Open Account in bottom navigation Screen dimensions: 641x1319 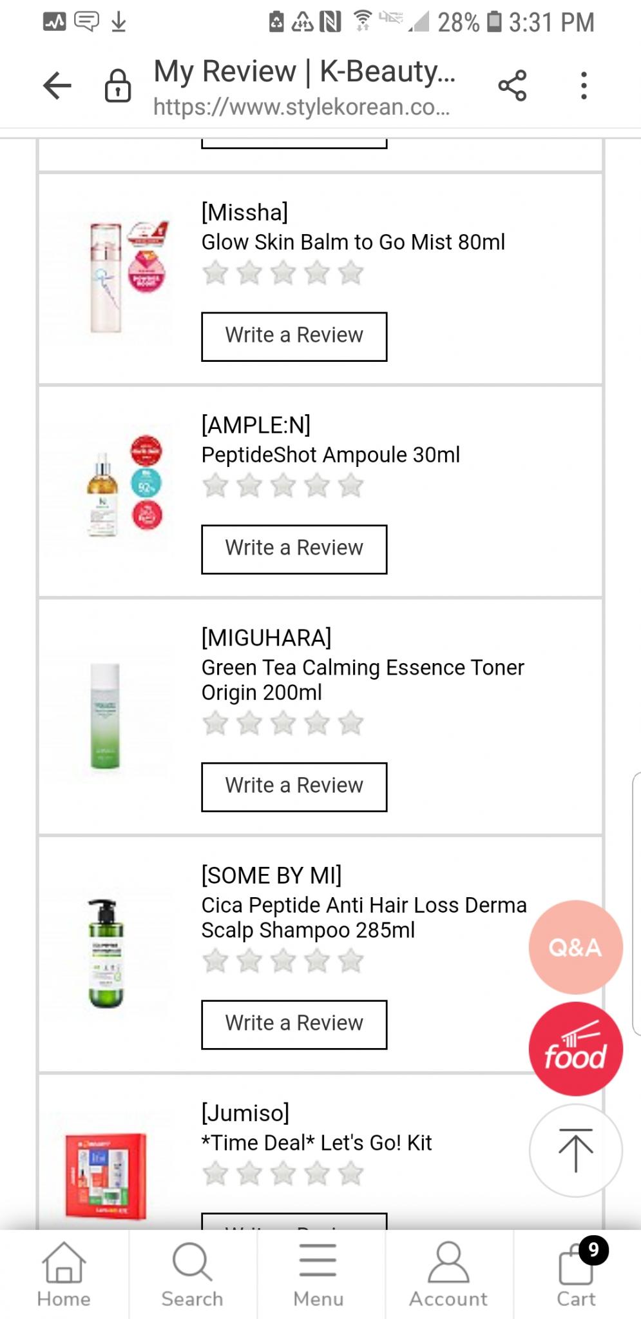coord(448,1274)
